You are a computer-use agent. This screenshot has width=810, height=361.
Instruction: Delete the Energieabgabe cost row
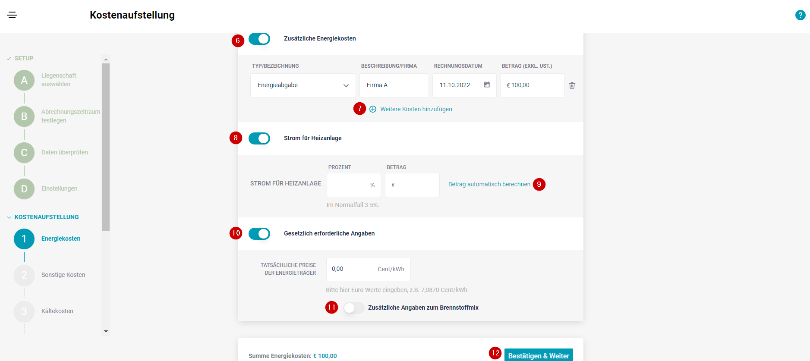572,85
